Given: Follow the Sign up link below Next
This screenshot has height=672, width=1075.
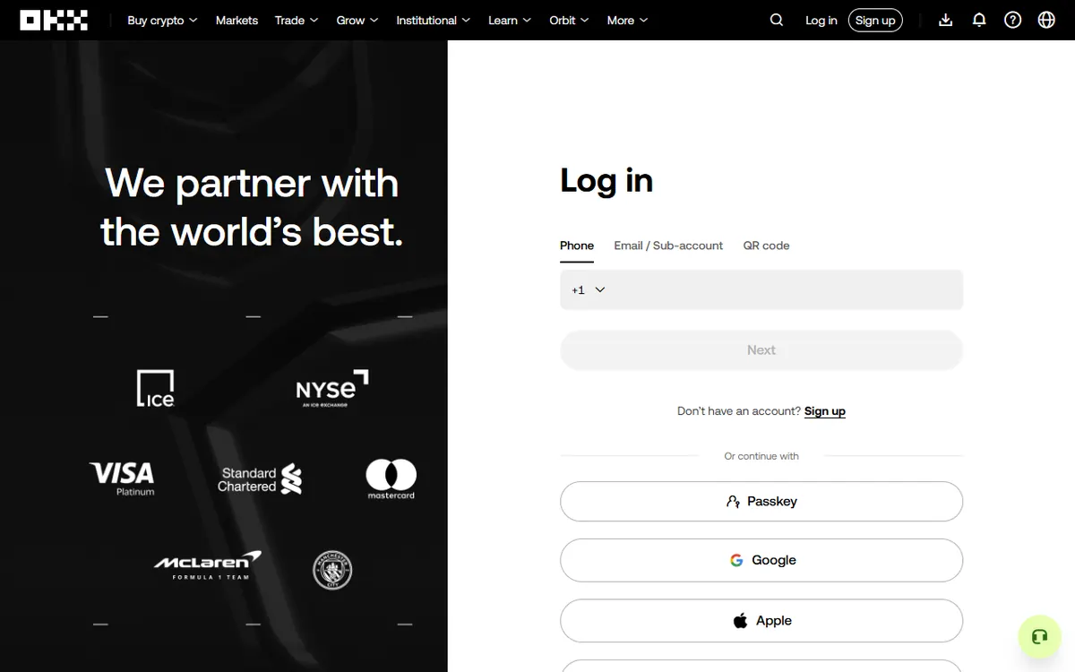Looking at the screenshot, I should tap(825, 411).
